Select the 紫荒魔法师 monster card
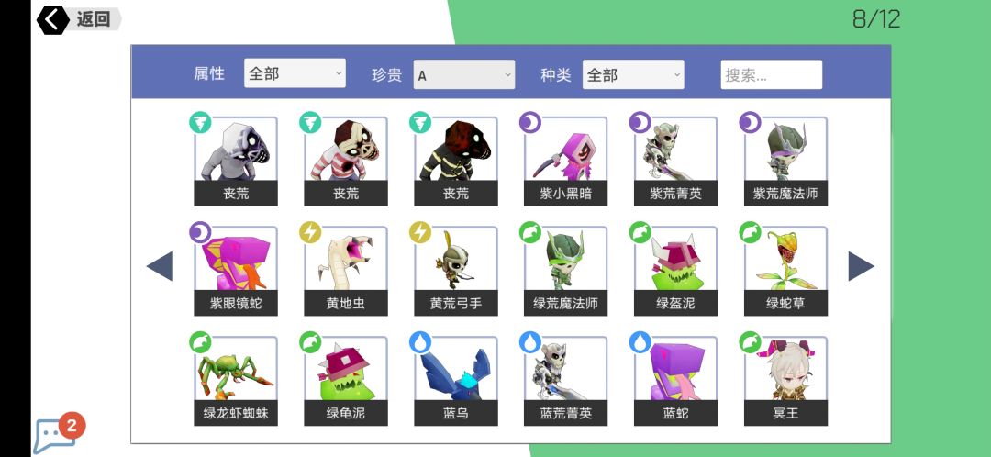The image size is (991, 457). (785, 162)
